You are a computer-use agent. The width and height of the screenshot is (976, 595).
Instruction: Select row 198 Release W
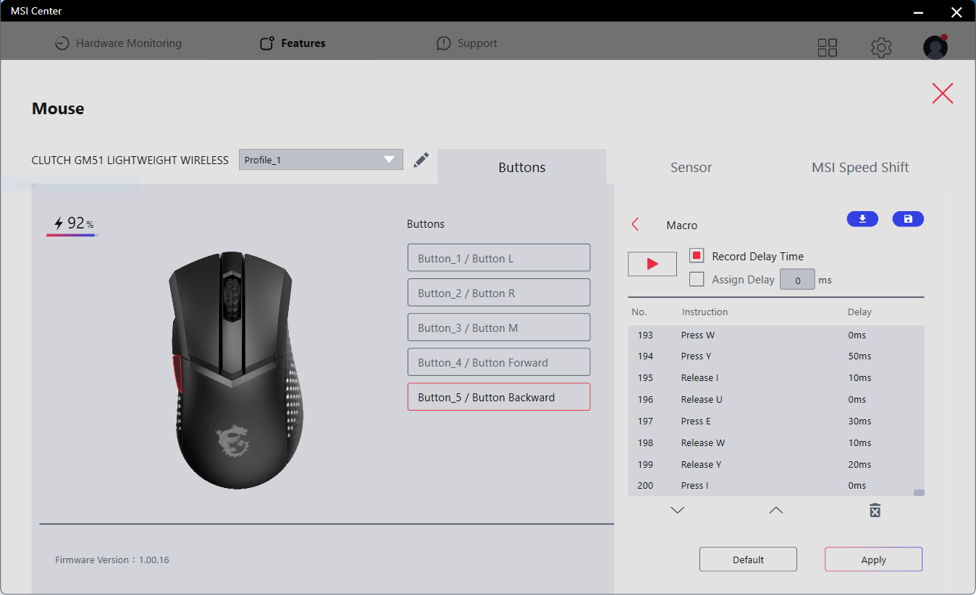(775, 443)
